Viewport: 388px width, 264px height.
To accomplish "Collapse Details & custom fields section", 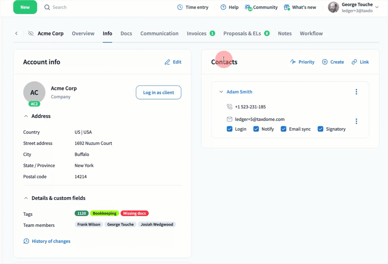I will pos(26,198).
